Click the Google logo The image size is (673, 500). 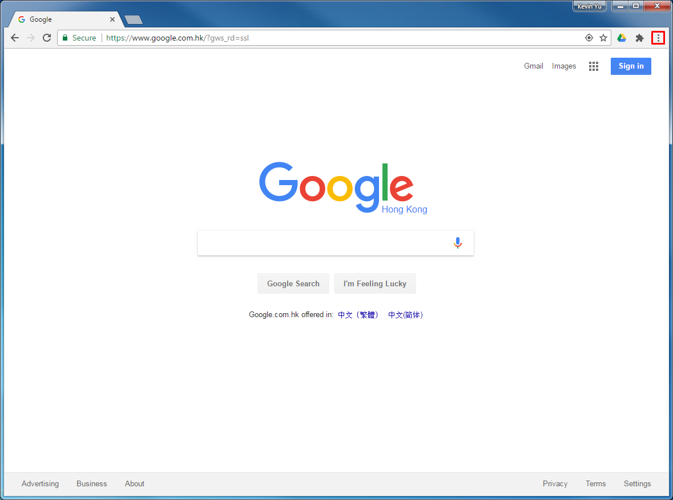343,188
